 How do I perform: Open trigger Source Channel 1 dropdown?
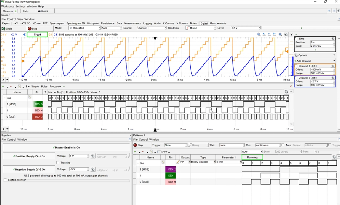(152, 28)
